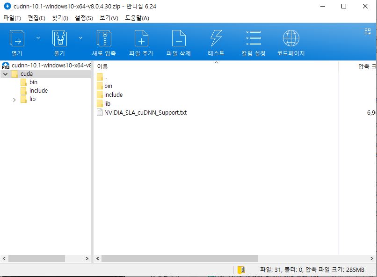The width and height of the screenshot is (377, 277).
Task: Click the tree panel horizontal scrollbar thumb
Action: pyautogui.click(x=36, y=258)
